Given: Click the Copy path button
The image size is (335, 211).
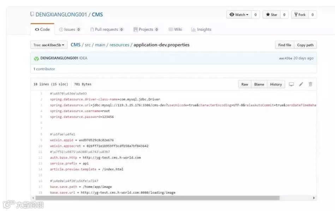Looking at the screenshot, I should coord(305,45).
